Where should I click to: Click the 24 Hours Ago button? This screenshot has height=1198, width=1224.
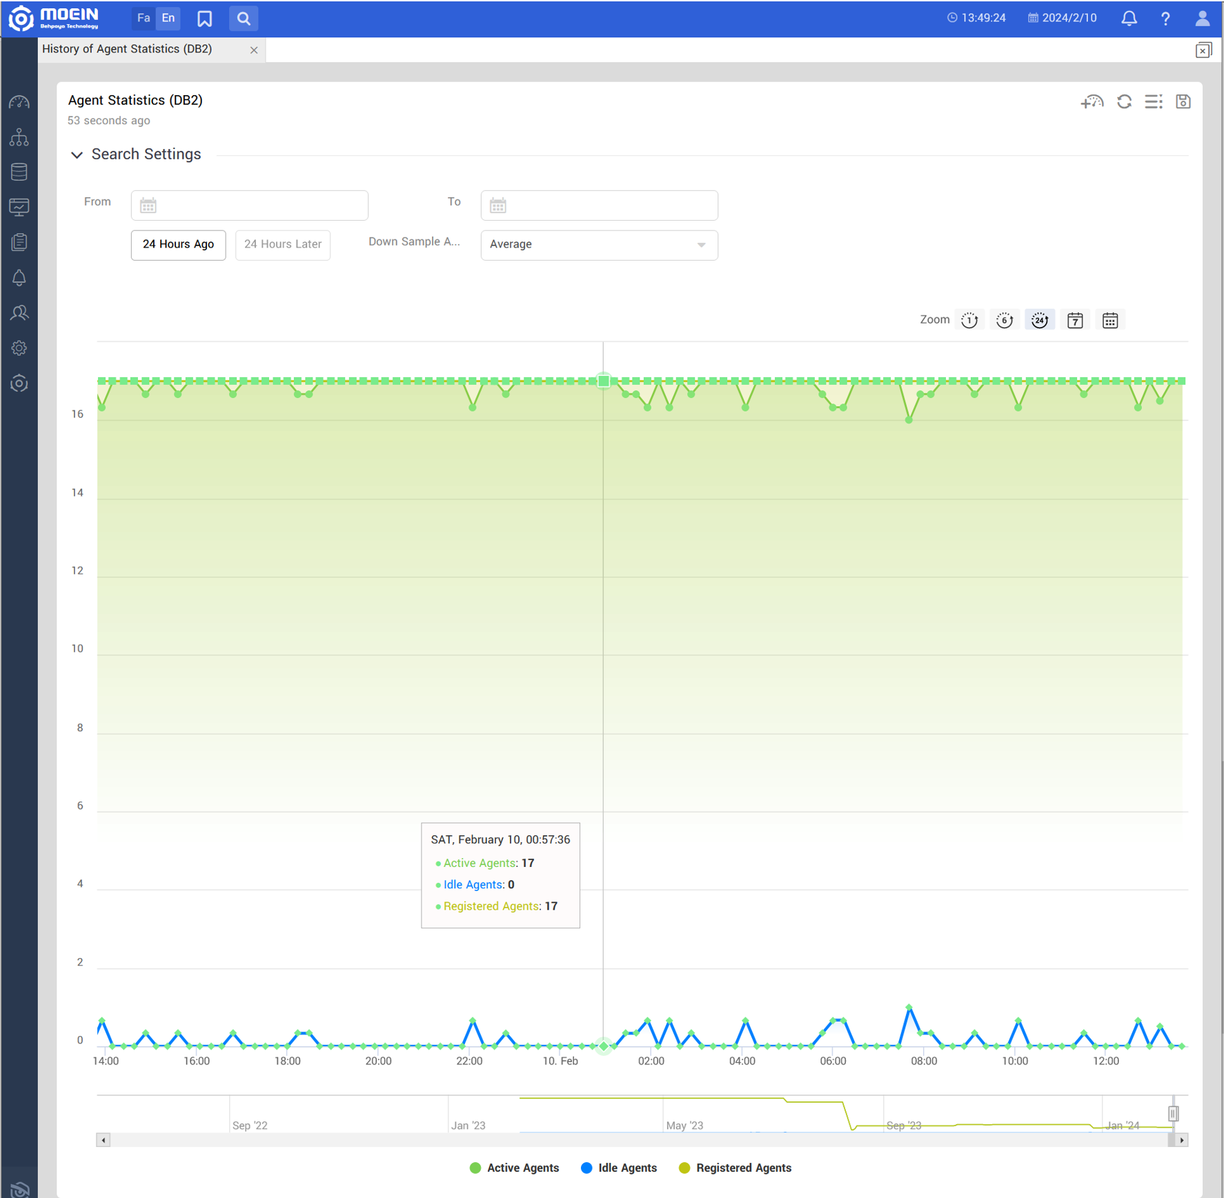[x=178, y=245]
